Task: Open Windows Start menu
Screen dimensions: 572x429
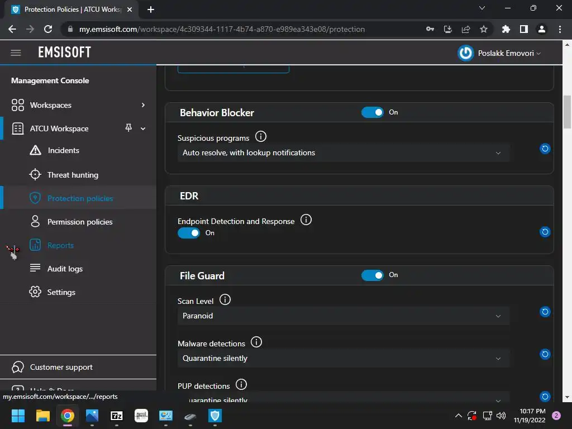Action: [18, 416]
